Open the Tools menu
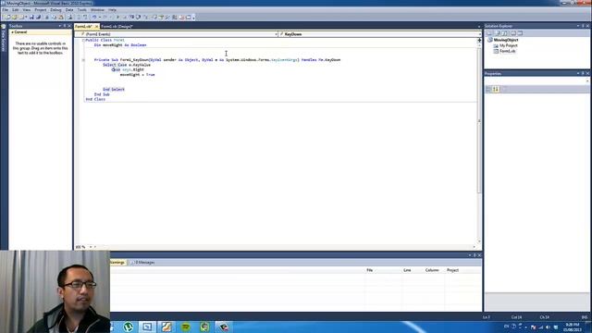This screenshot has width=592, height=333. pyautogui.click(x=82, y=10)
